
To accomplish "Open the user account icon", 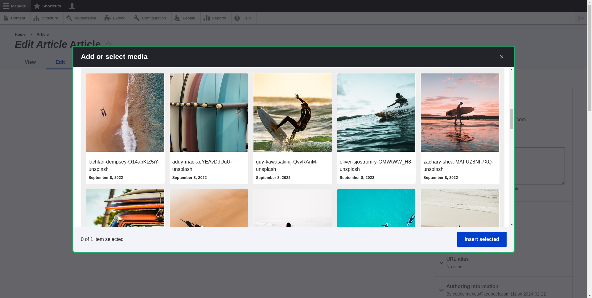I will click(x=72, y=6).
